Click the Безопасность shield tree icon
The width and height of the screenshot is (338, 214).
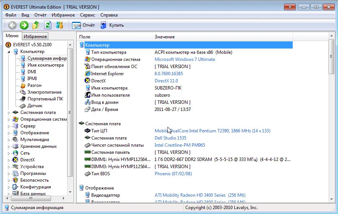[15, 180]
